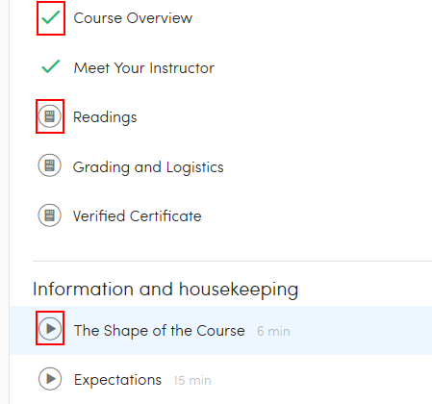Open the Meet Your Instructor lesson
The width and height of the screenshot is (432, 404).
click(x=144, y=68)
